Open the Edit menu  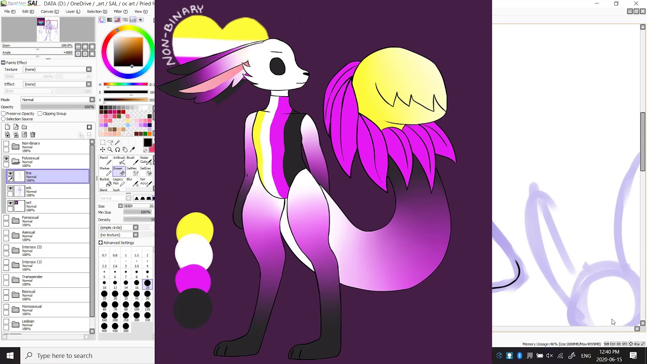coord(28,12)
